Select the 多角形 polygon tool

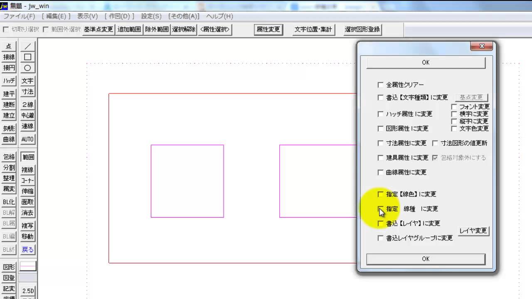pos(9,128)
